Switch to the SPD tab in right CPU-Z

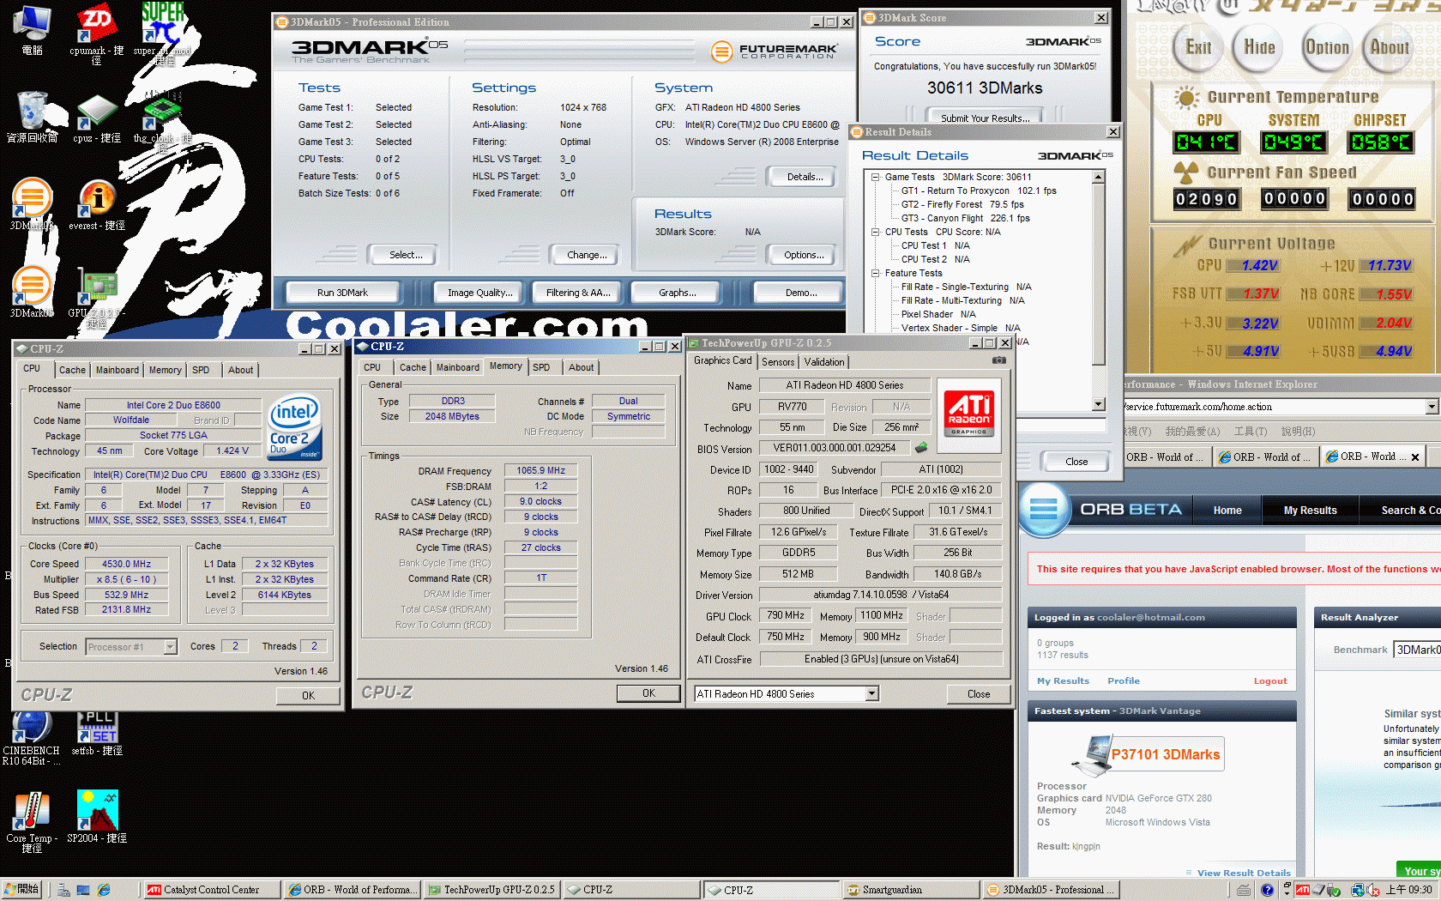tap(541, 367)
